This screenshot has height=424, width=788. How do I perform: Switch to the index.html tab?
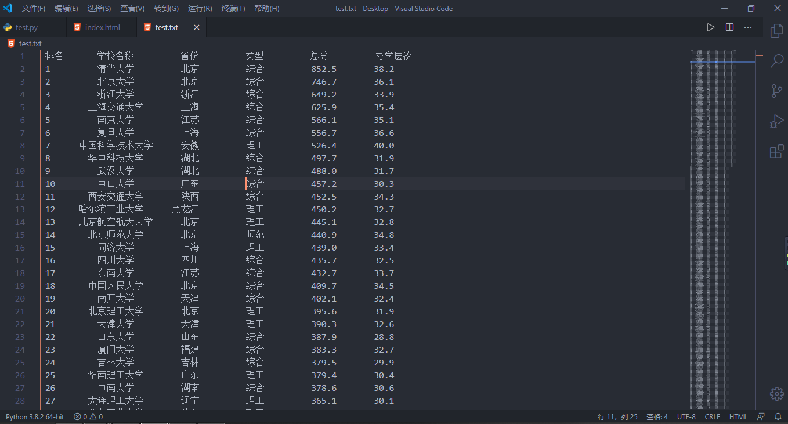pos(102,27)
